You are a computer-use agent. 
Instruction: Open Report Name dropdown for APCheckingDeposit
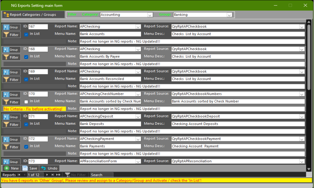click(x=138, y=117)
